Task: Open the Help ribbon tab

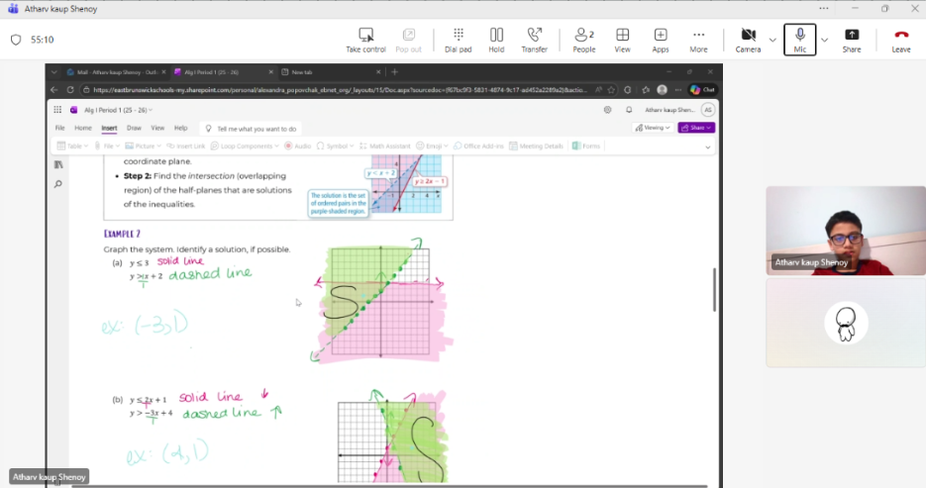Action: pyautogui.click(x=180, y=128)
